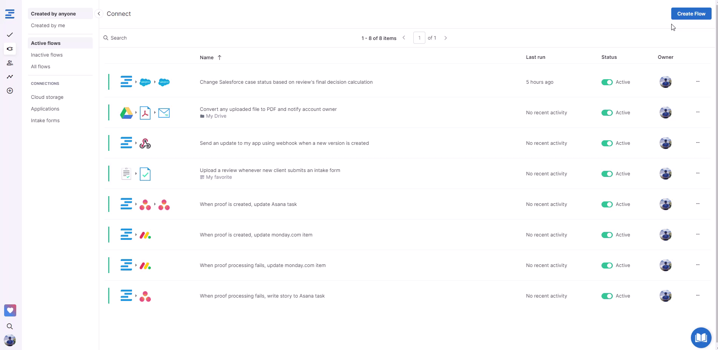Click the checkmark icon in left sidebar
The image size is (718, 350).
tap(10, 35)
